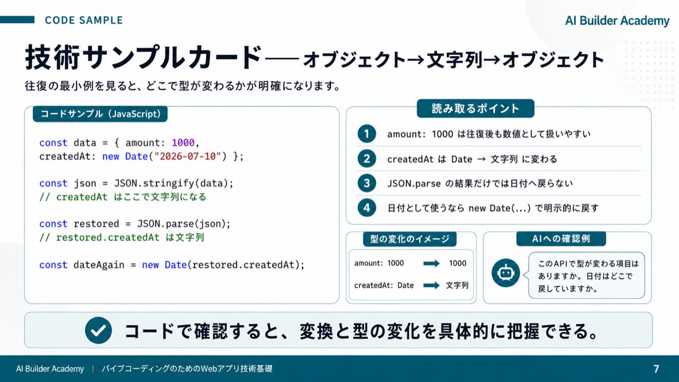Click the code line const restored = JSON.parse(json);
Image resolution: width=679 pixels, height=382 pixels.
pyautogui.click(x=135, y=224)
